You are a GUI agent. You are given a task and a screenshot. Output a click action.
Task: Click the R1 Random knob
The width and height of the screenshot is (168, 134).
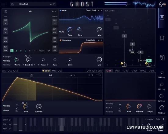[x=140, y=106]
